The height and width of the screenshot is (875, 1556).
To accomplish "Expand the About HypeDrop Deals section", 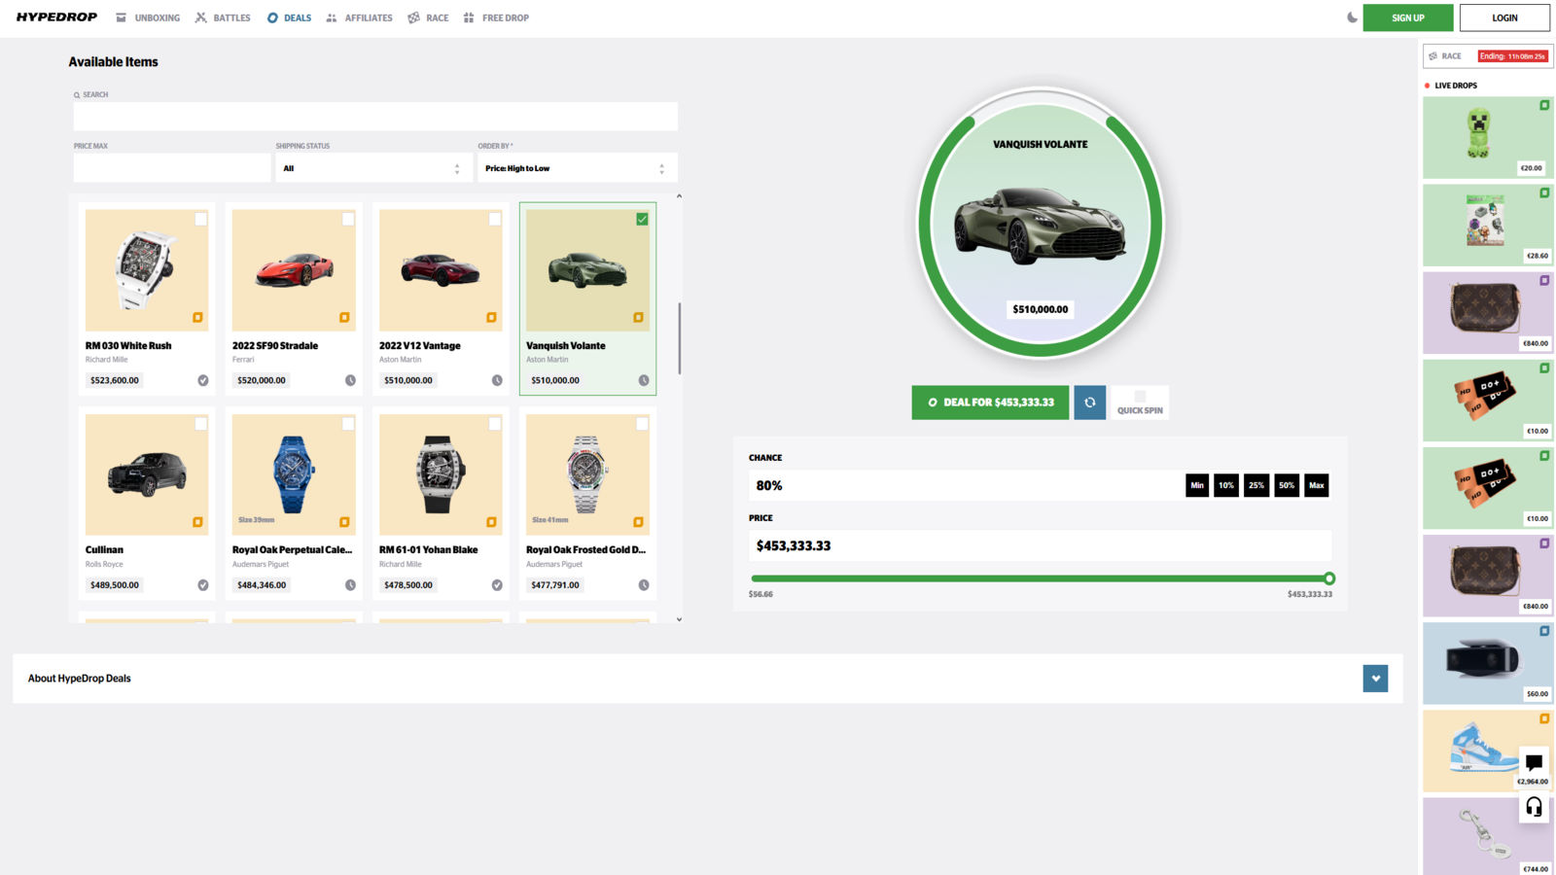I will pos(1375,679).
